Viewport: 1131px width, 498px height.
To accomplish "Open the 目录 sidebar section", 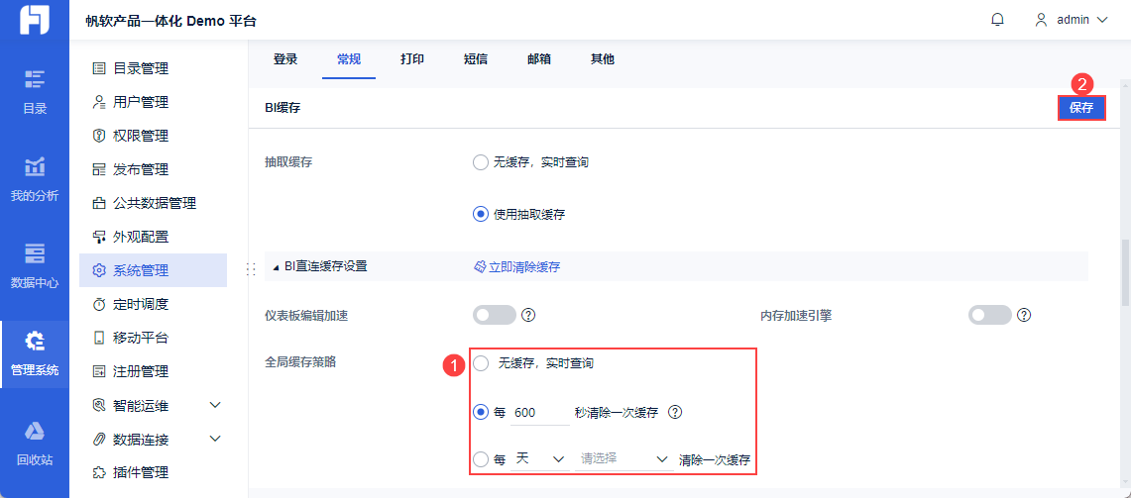I will pyautogui.click(x=35, y=91).
